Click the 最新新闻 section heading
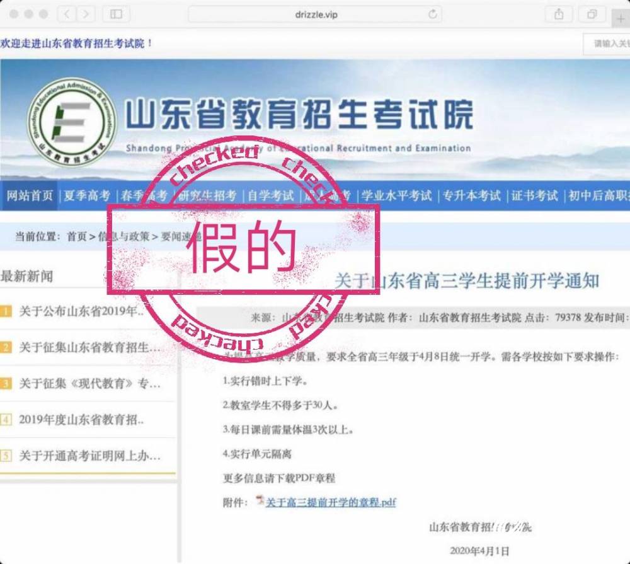Screen dimensions: 630x564 pos(26,277)
